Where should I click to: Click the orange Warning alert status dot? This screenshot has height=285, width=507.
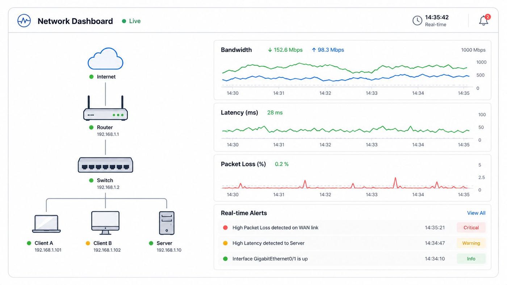(x=225, y=243)
